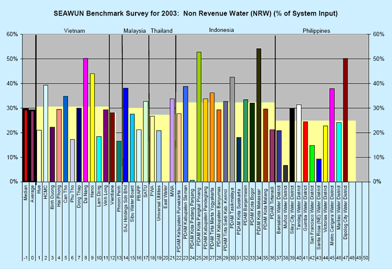The image size is (392, 269).
Task: Select the 50% label on left axis
Action: pyautogui.click(x=12, y=59)
